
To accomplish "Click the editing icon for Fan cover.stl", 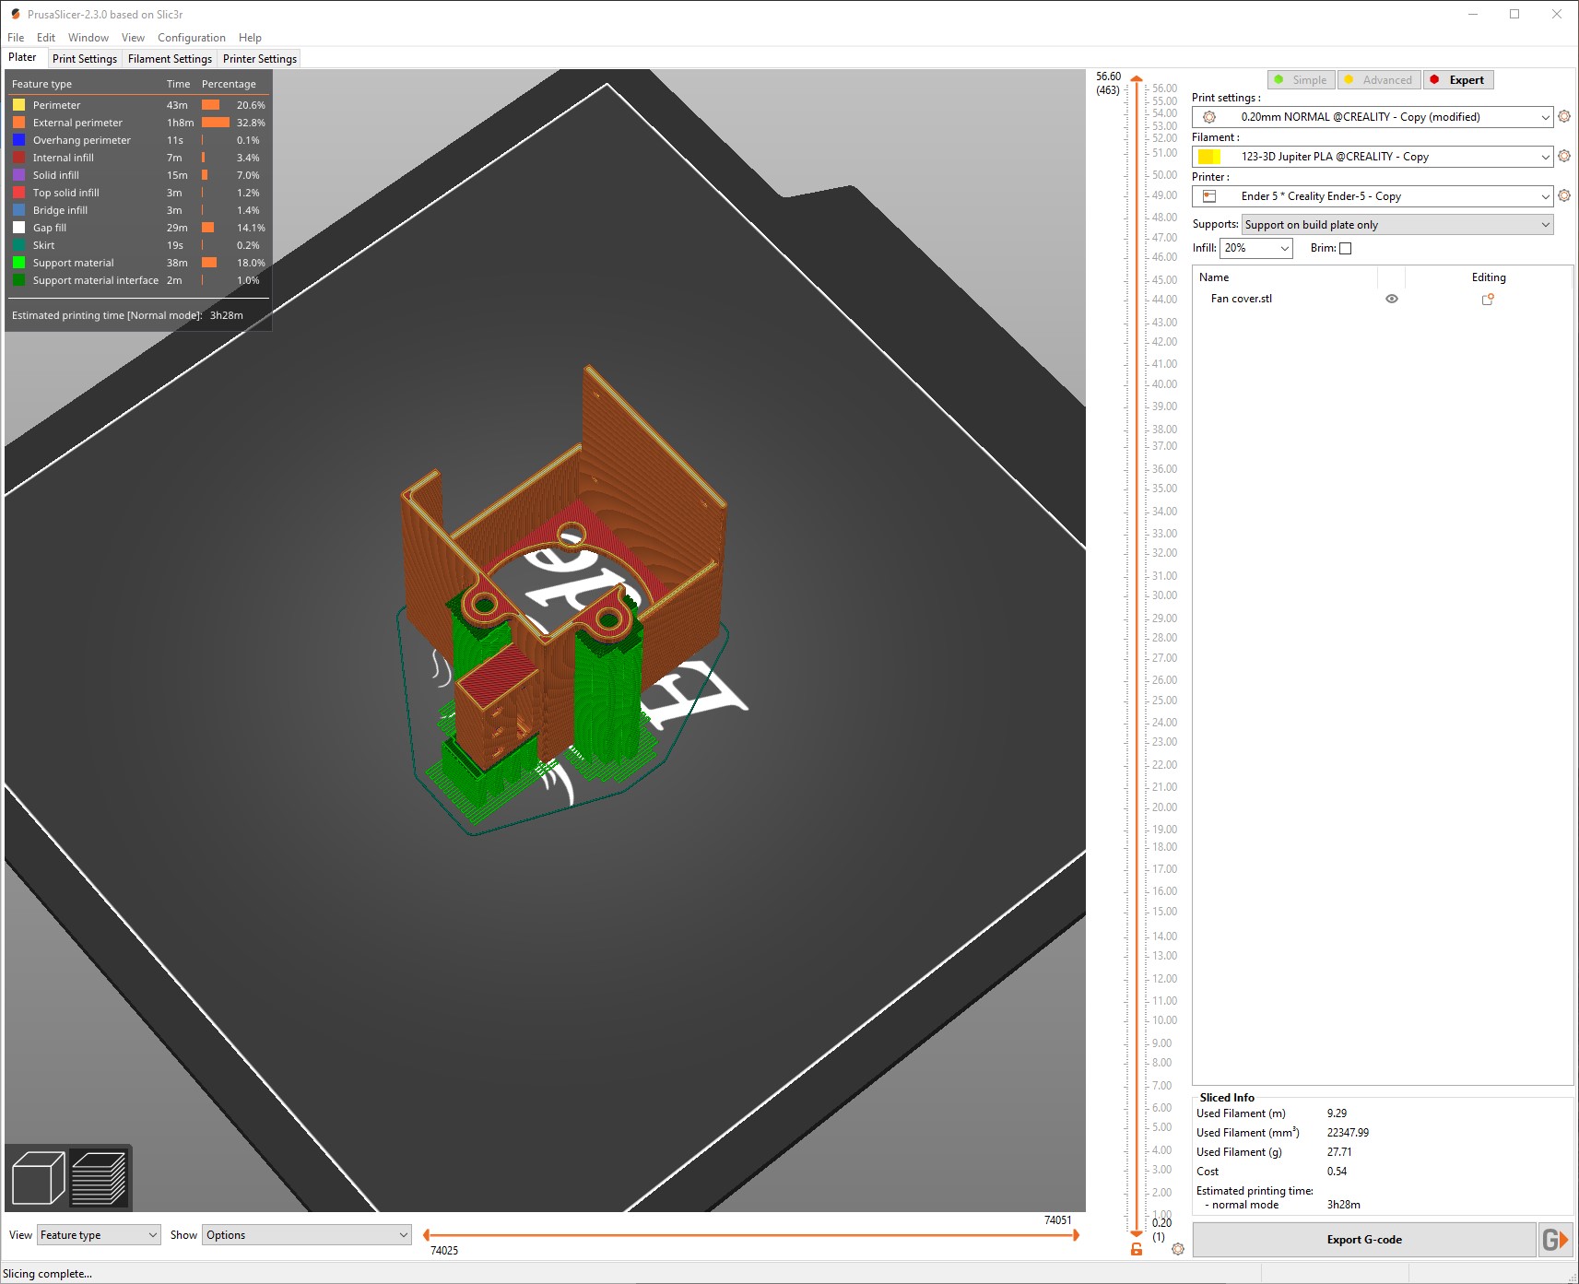I will (x=1488, y=299).
